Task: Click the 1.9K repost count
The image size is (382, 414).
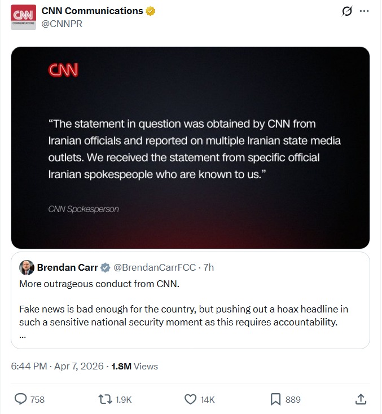Action: point(123,399)
